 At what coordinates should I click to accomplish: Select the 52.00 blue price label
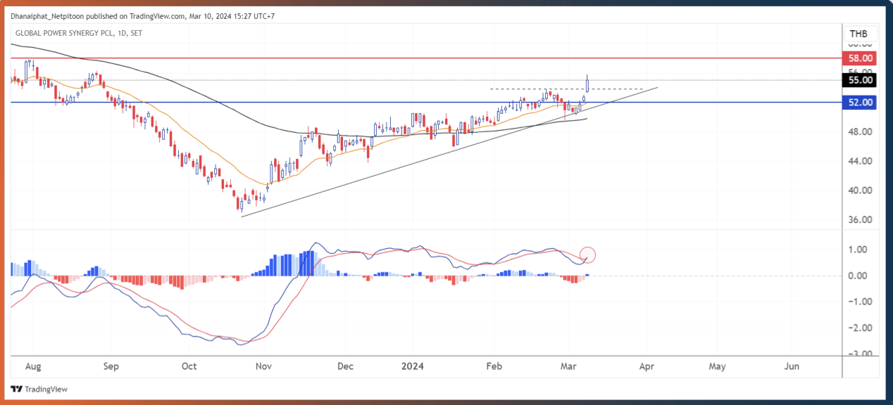[861, 103]
